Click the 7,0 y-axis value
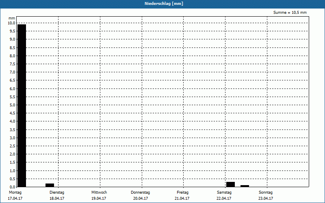Screen dimensions: 325x203 (12, 72)
